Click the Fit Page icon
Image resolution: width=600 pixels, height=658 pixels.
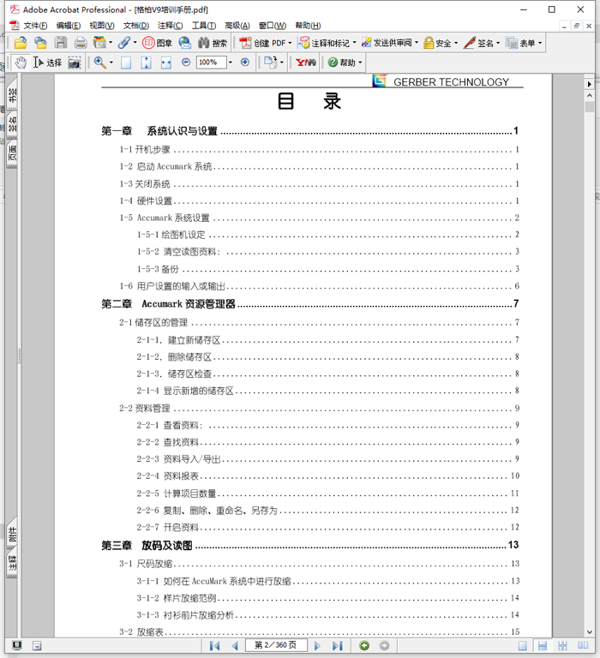(x=146, y=63)
